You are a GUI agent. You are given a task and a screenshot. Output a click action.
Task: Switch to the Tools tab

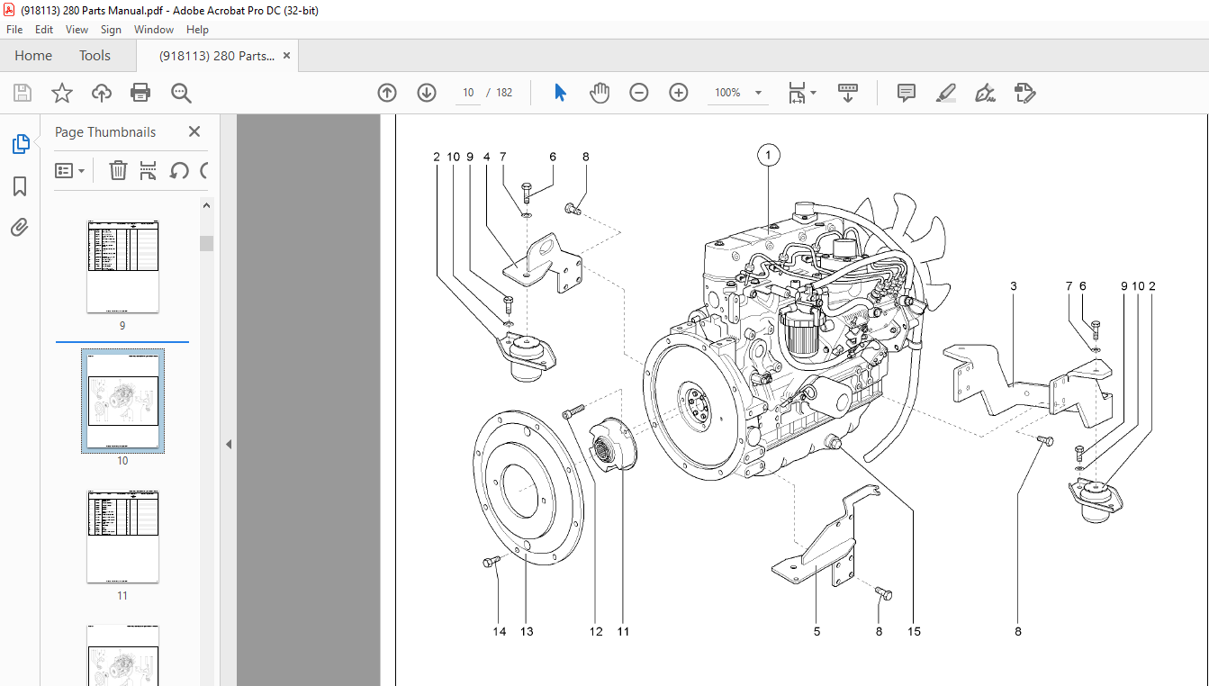point(95,56)
